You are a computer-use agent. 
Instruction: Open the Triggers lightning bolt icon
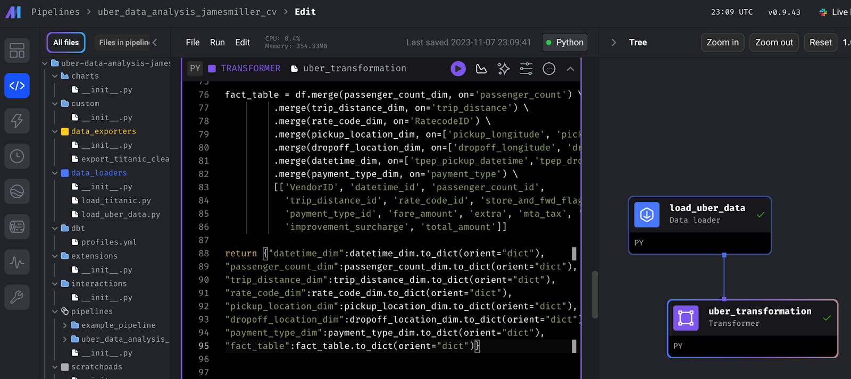coord(17,121)
